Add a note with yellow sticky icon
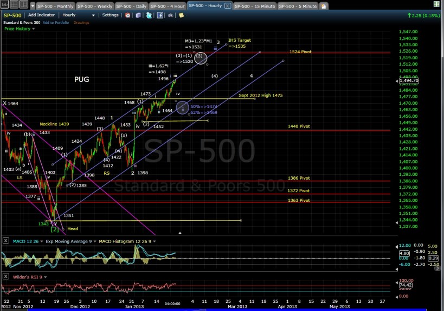Viewport: 444px width, 311px height. click(181, 15)
